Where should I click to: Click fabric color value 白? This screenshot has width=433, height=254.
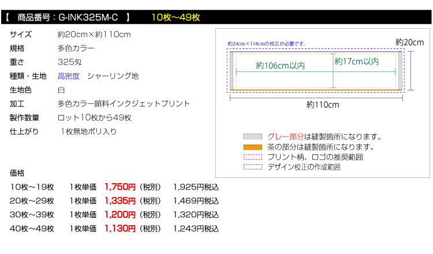click(x=61, y=90)
